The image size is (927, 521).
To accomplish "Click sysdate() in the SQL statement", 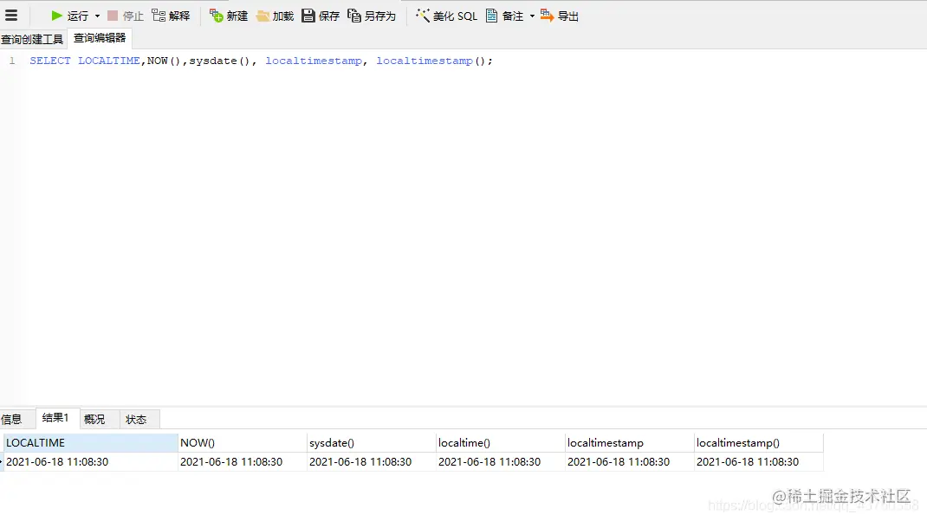I will click(x=219, y=61).
